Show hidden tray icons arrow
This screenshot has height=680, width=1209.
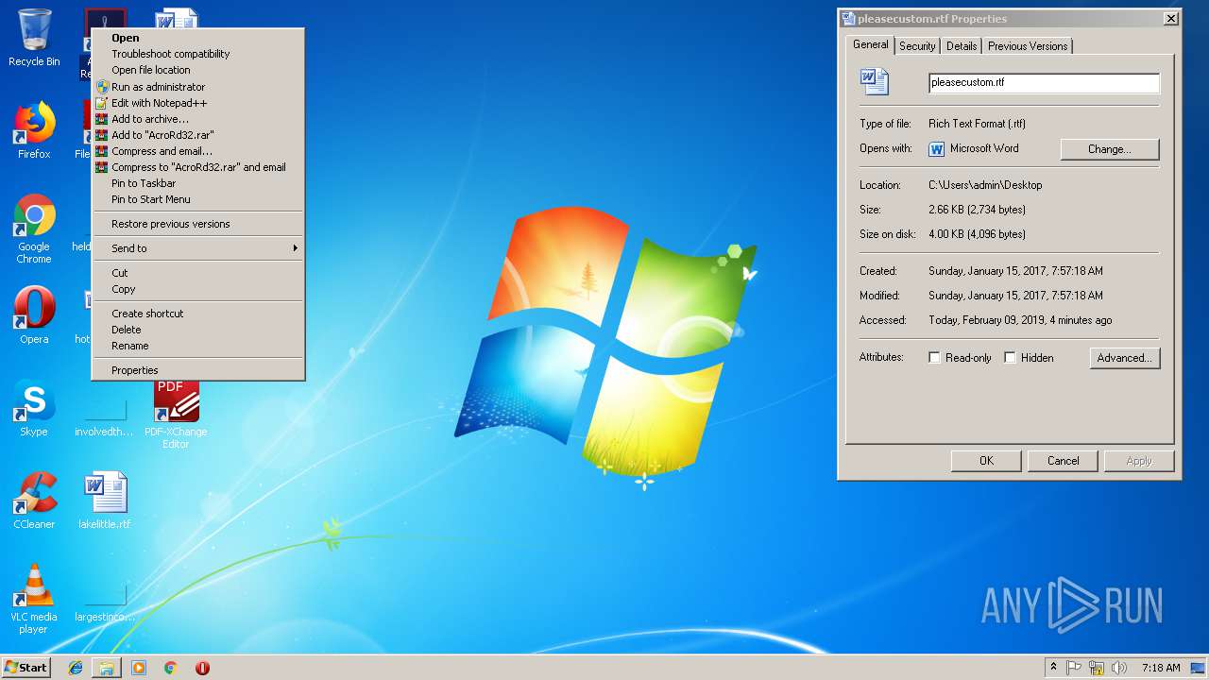[x=1053, y=668]
